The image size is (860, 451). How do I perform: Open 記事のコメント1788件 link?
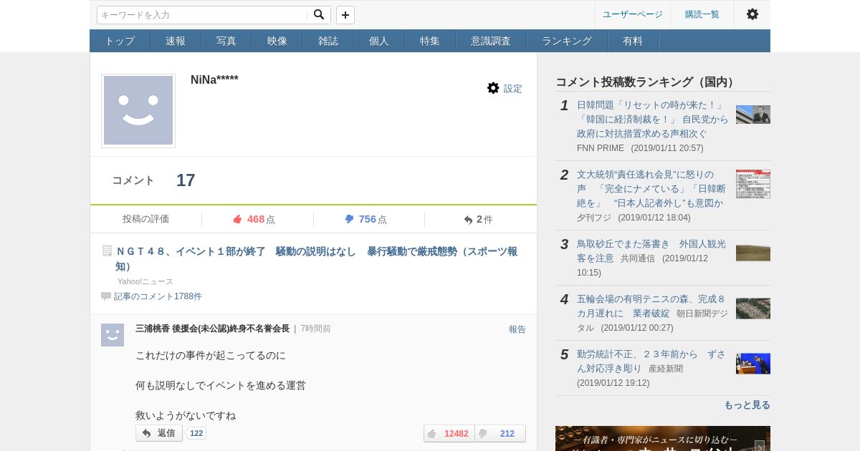(x=158, y=296)
